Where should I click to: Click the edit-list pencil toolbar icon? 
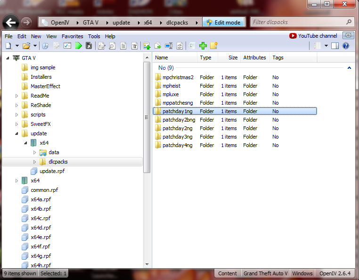click(101, 46)
